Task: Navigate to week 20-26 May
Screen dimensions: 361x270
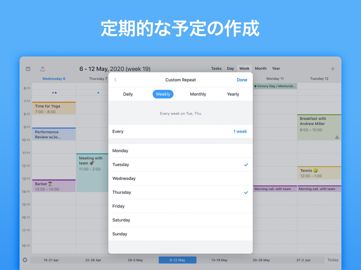Action: (261, 260)
